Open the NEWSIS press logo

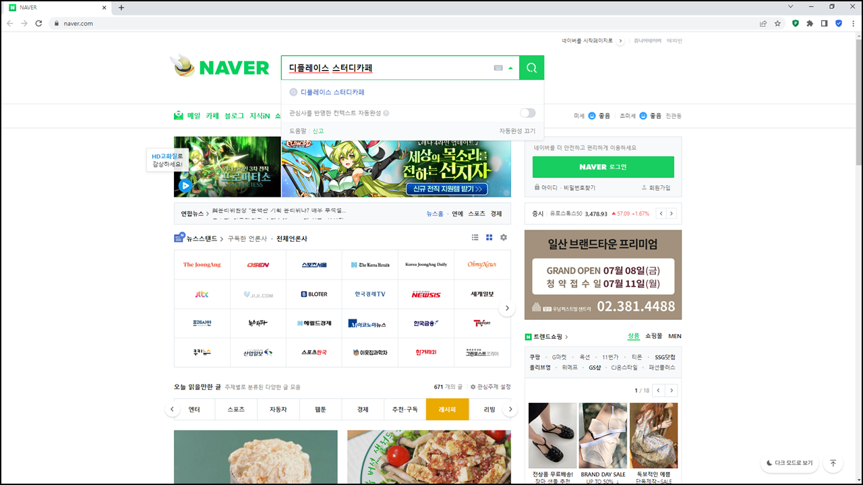(x=426, y=294)
